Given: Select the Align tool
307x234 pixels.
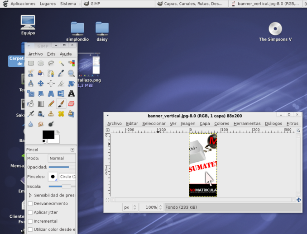Looking at the screenshot, I should (x=51, y=84).
